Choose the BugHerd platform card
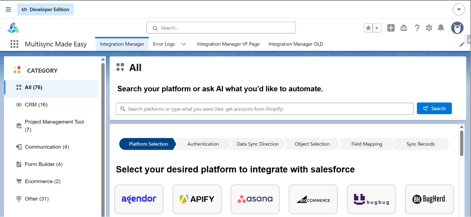The width and height of the screenshot is (471, 217). coord(430,199)
